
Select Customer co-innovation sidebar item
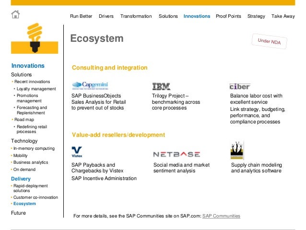click(35, 197)
